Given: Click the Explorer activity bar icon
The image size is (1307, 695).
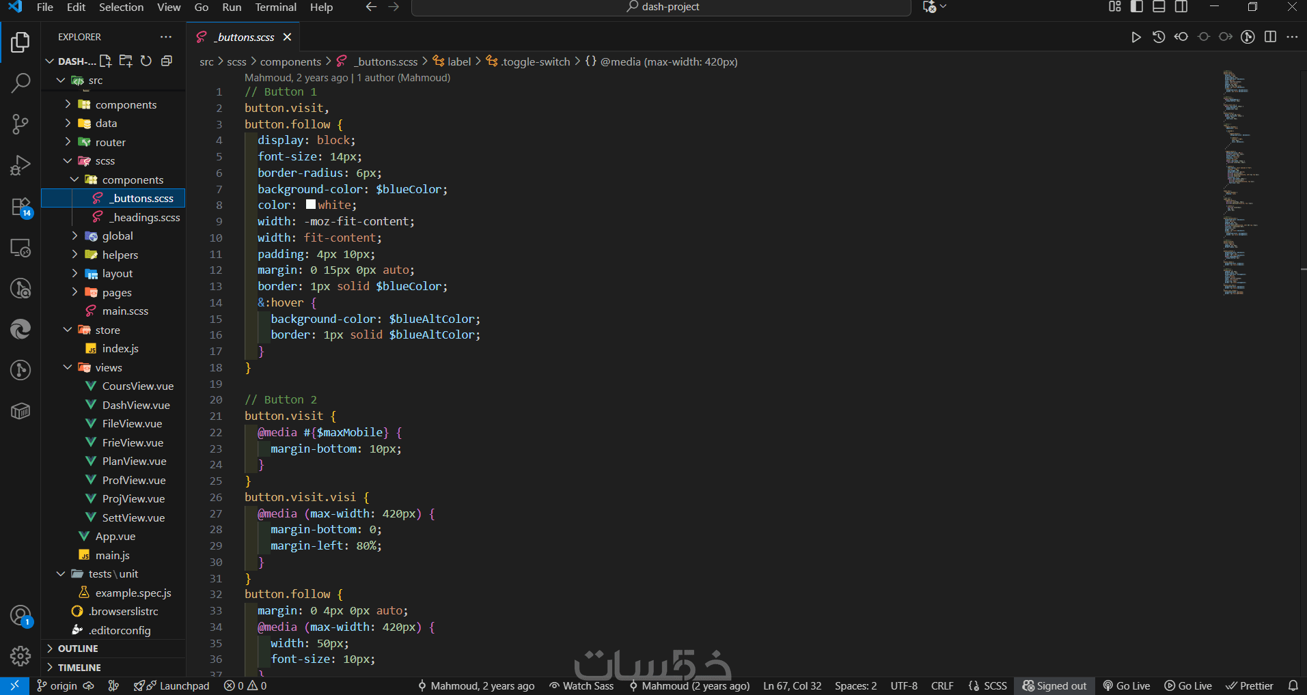Looking at the screenshot, I should (20, 42).
